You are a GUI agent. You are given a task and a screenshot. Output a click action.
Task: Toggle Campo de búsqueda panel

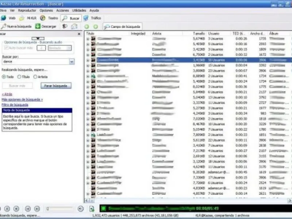[x=123, y=27]
